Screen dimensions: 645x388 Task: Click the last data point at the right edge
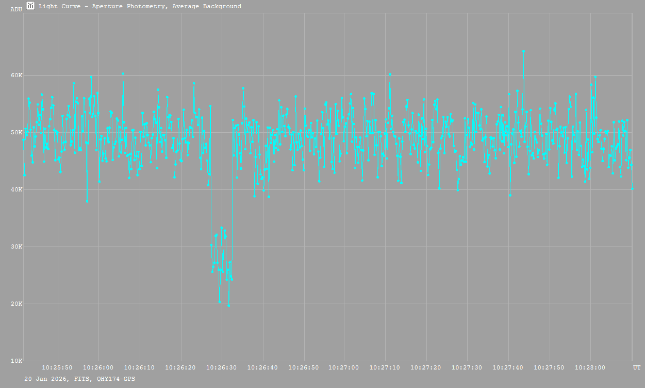632,188
